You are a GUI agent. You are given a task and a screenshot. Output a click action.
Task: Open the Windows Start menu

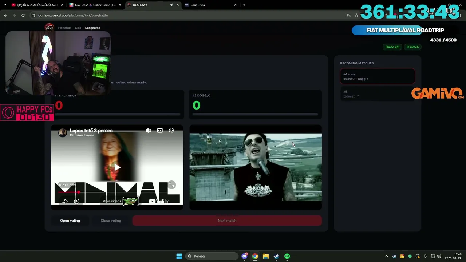click(x=179, y=256)
